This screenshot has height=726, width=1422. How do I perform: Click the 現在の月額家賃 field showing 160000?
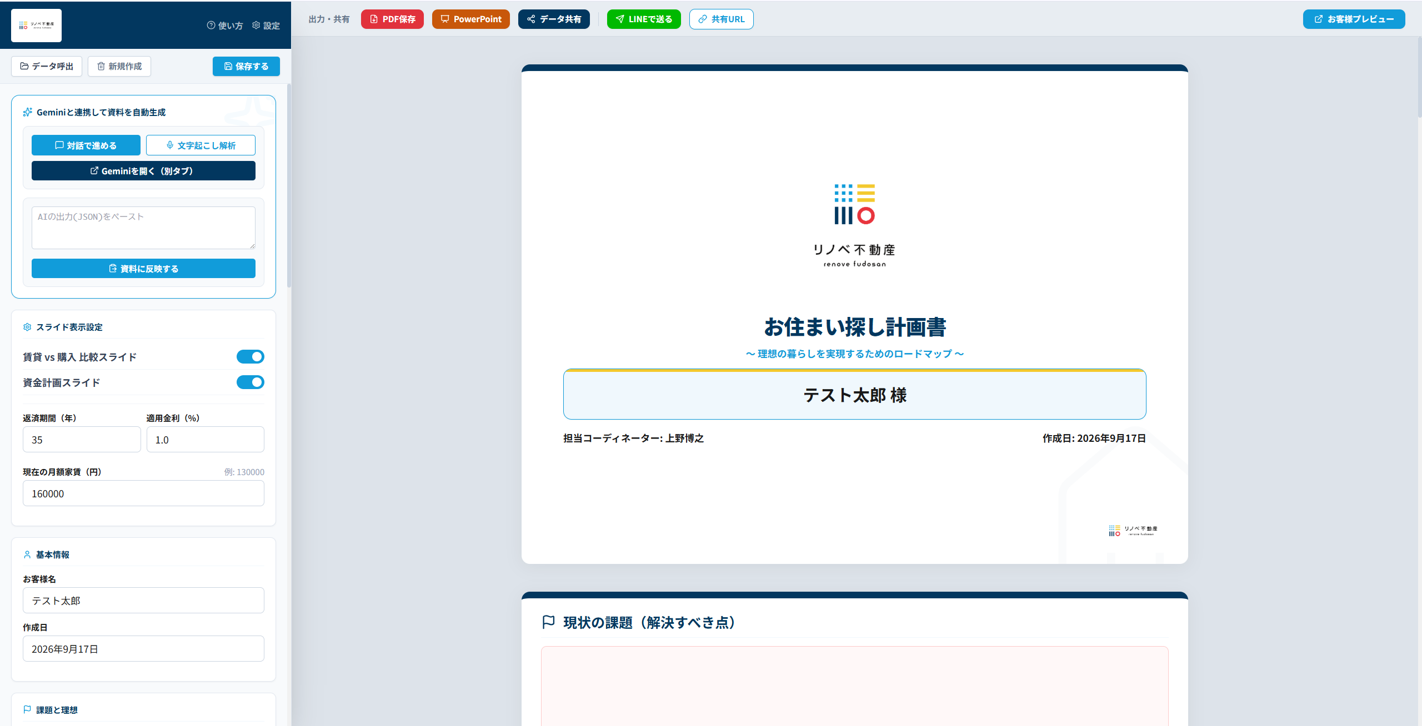point(143,493)
